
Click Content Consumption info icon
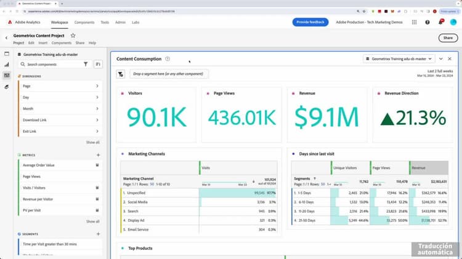(168, 59)
